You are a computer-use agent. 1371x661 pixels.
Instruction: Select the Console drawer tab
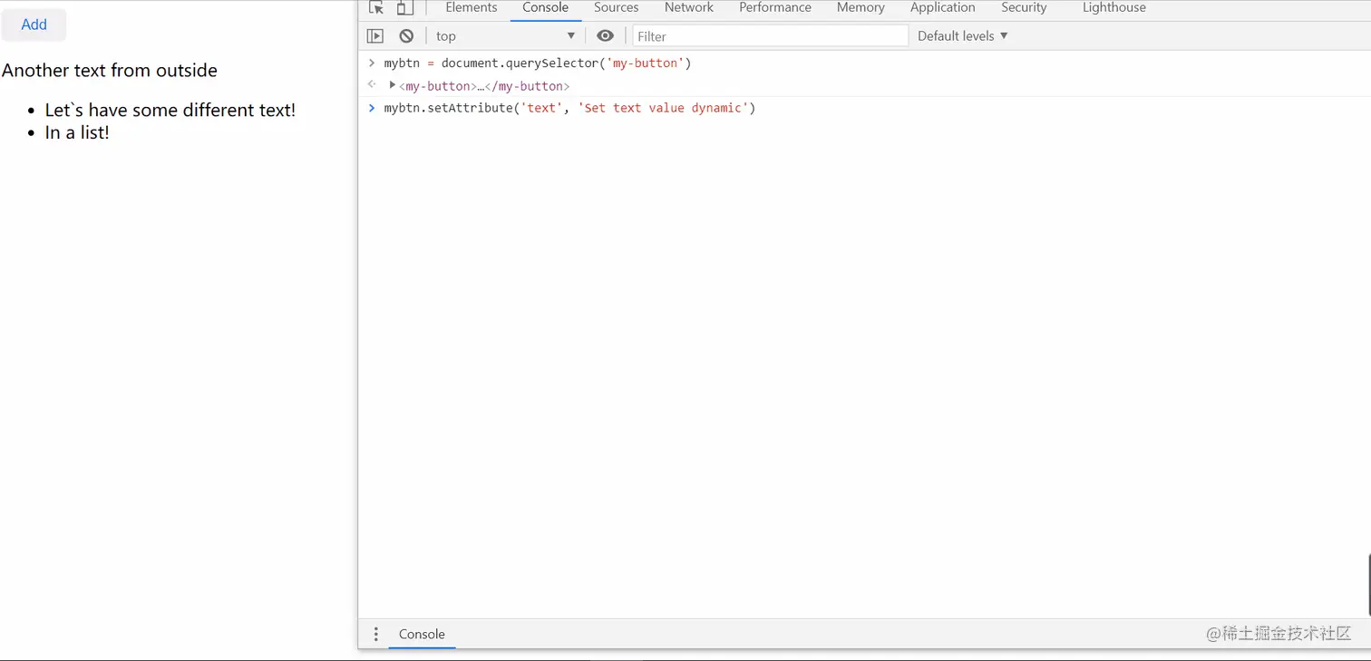point(421,634)
